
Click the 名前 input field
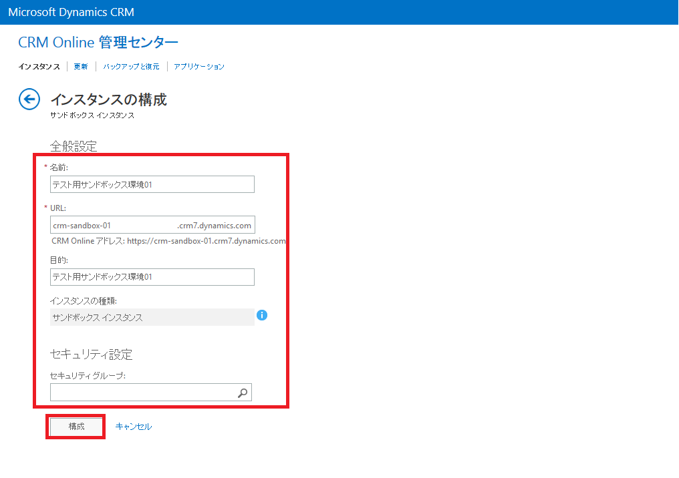[152, 184]
